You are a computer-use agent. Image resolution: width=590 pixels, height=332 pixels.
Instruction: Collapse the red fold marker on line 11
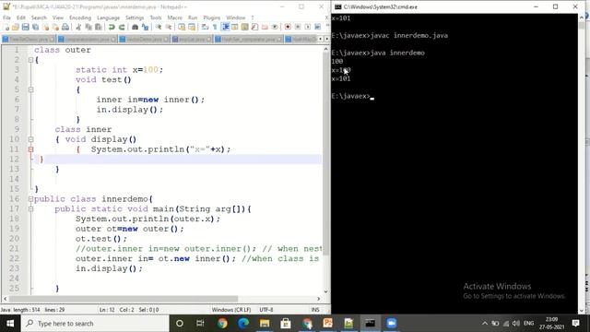(x=30, y=149)
